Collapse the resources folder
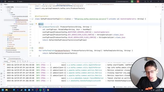This screenshot has height=92, width=164. pos(9,26)
